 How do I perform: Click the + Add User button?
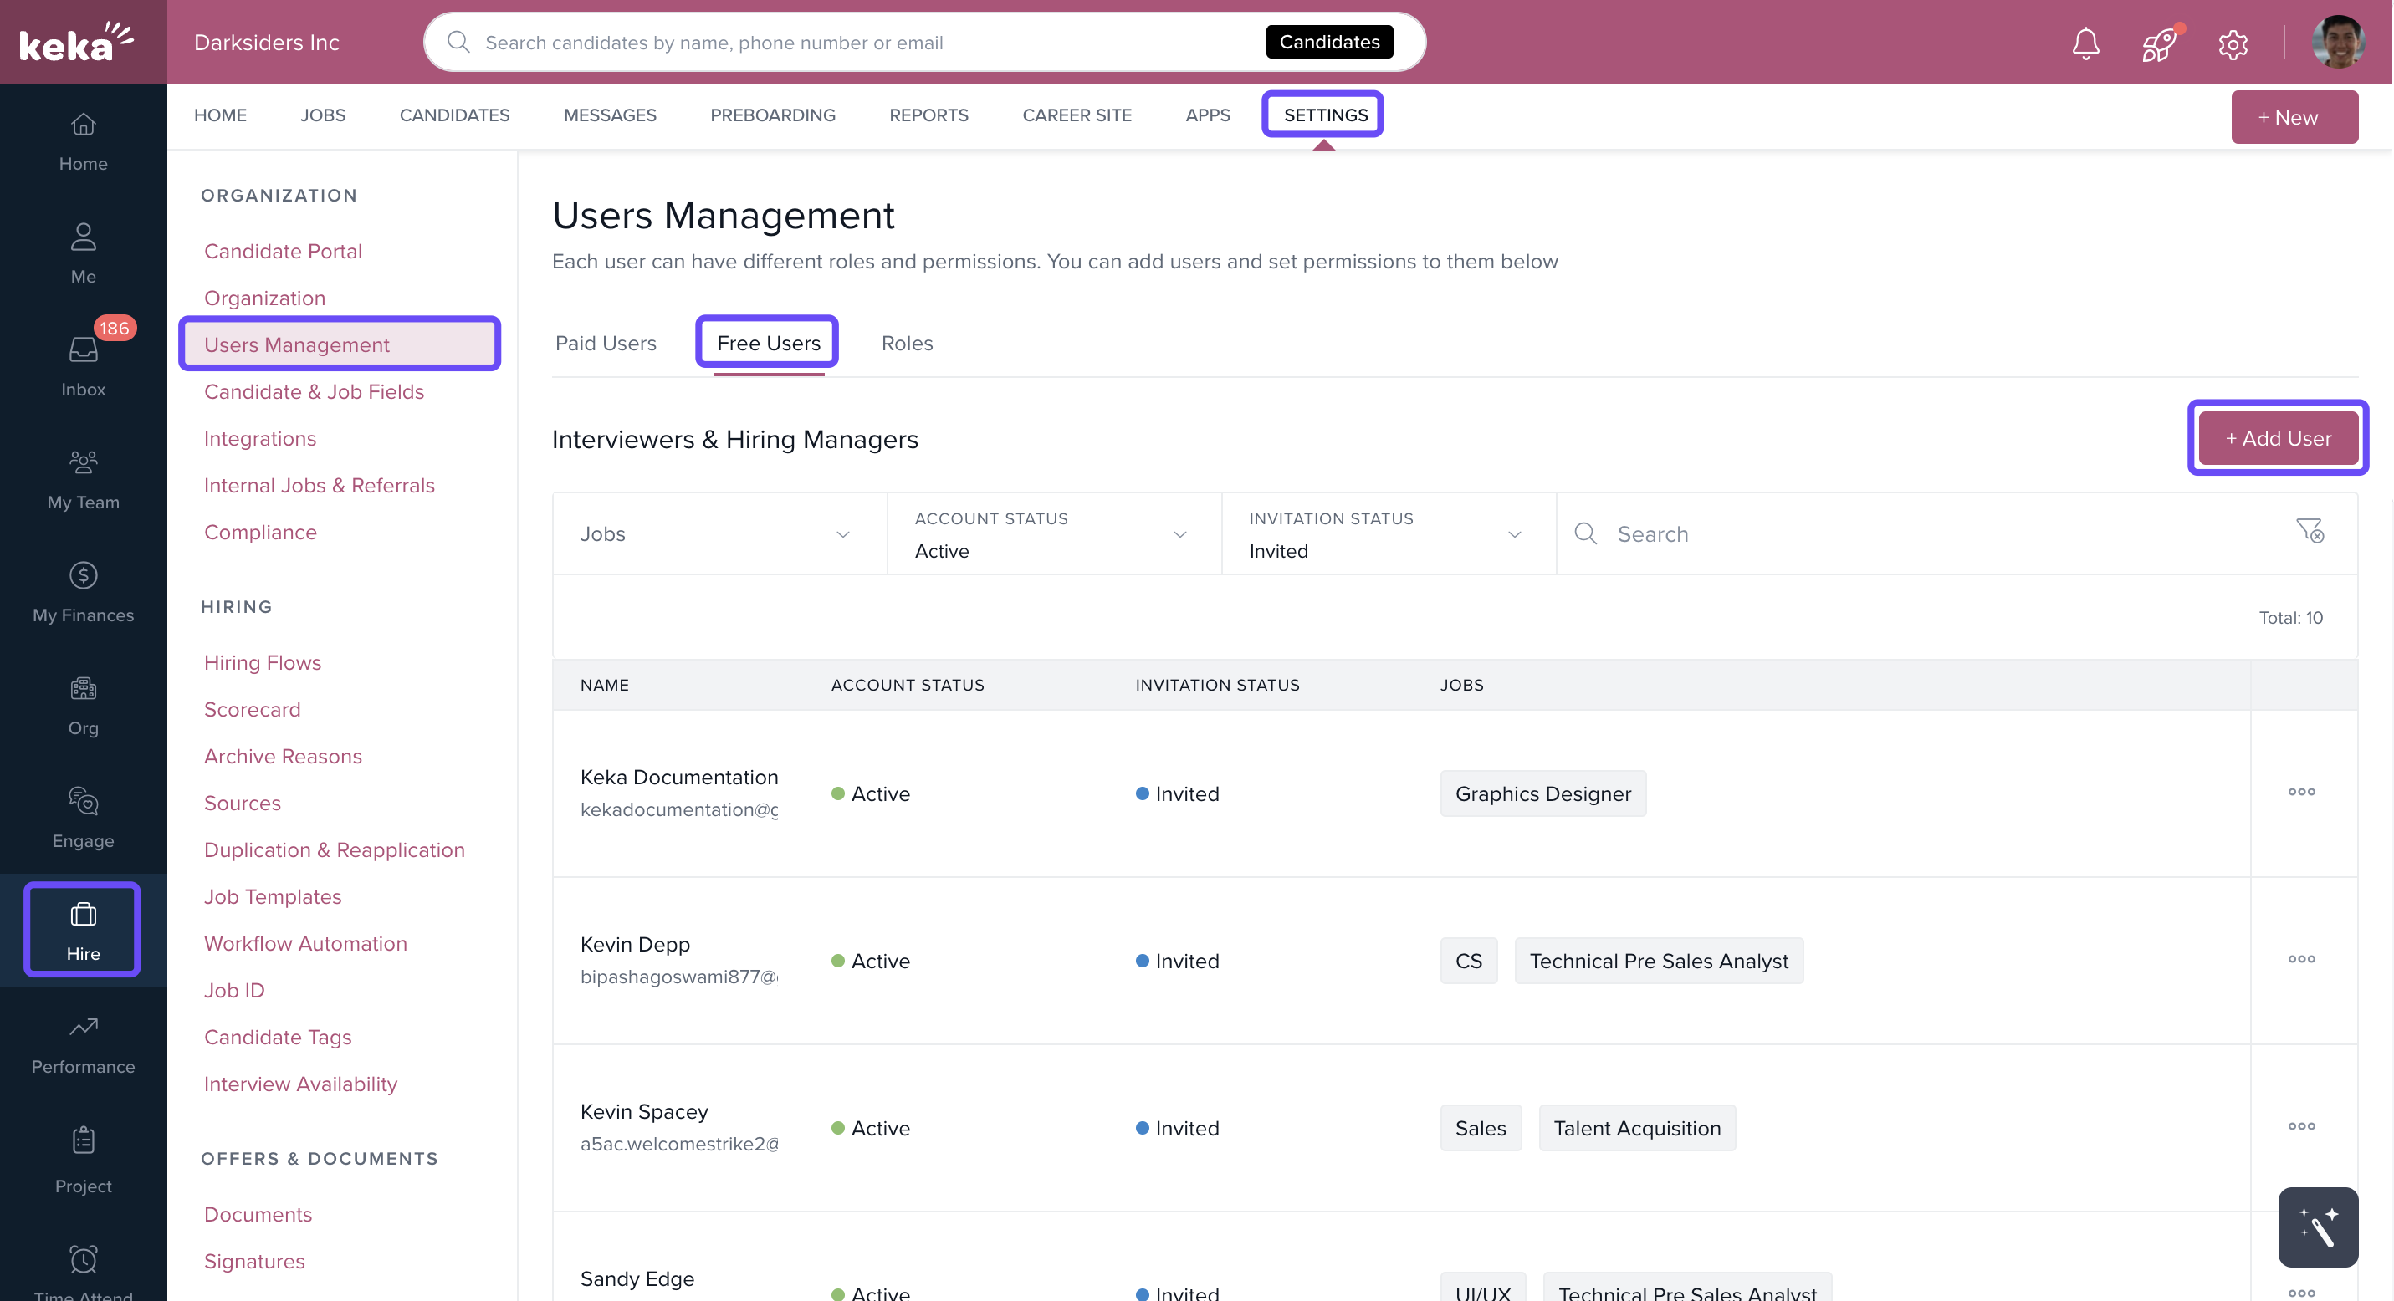pos(2277,438)
